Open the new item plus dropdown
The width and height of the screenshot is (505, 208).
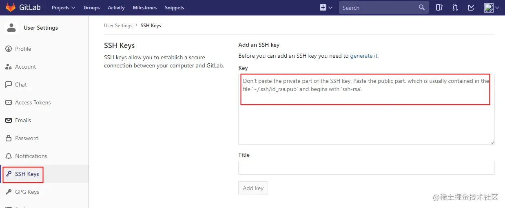[x=326, y=7]
